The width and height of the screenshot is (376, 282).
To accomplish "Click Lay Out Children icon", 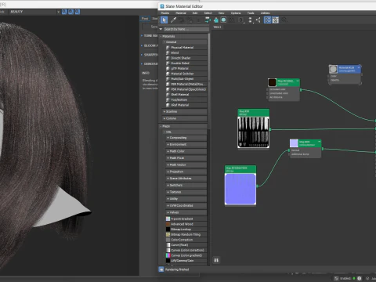I will click(x=258, y=20).
